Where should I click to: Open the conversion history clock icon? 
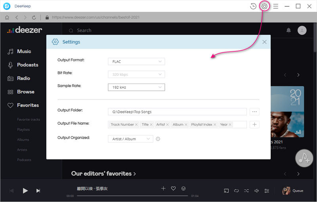(x=253, y=6)
